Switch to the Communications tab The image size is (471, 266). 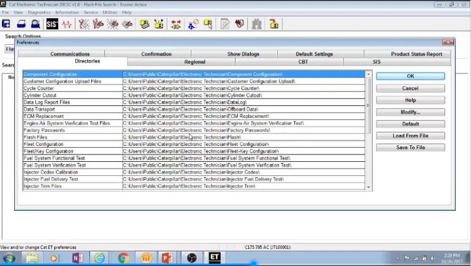[x=70, y=54]
